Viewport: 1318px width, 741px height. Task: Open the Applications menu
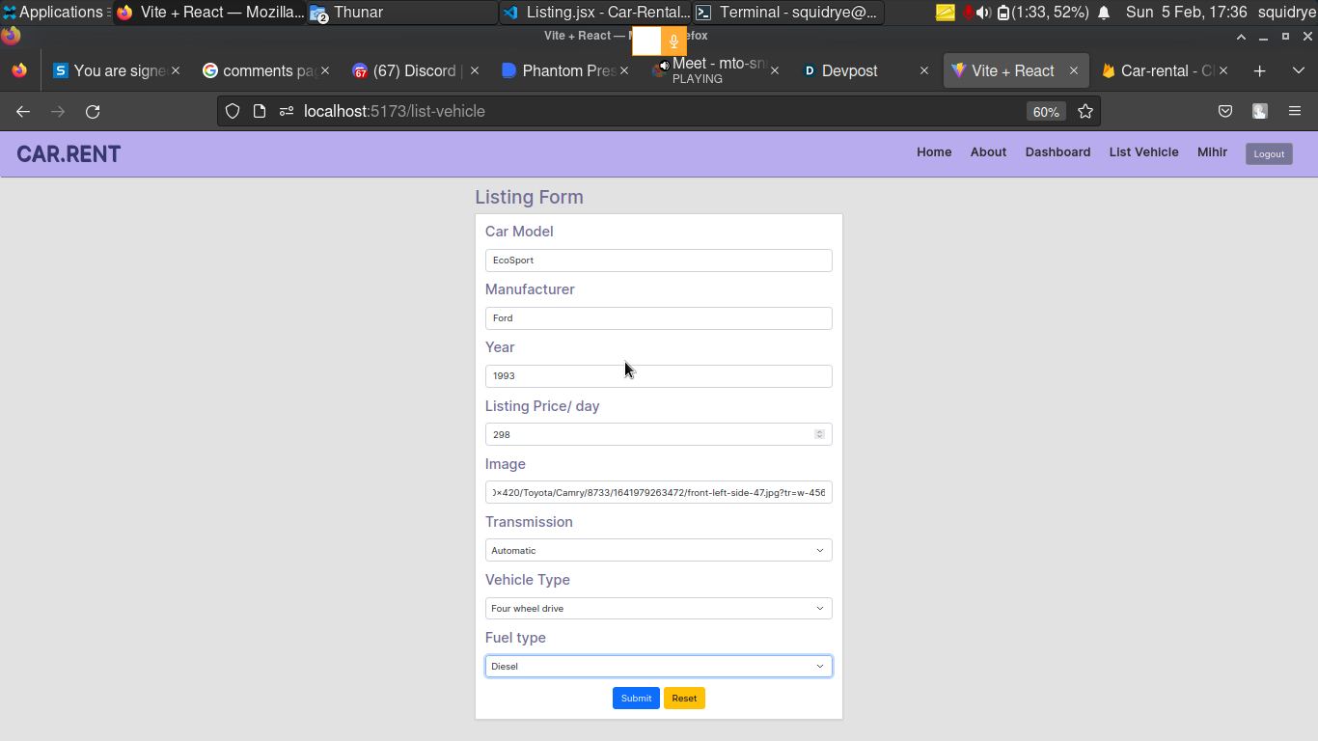coord(56,13)
